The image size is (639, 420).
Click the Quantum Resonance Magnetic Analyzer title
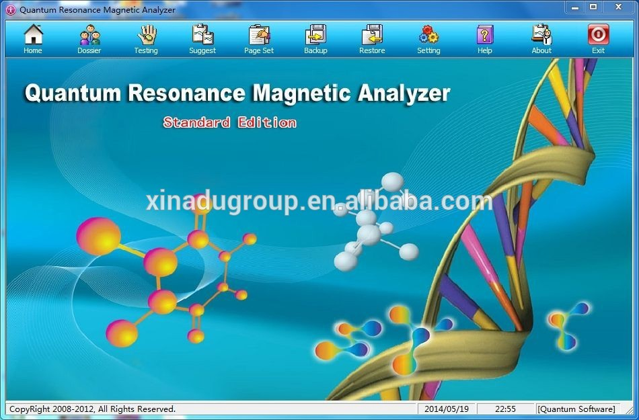(237, 93)
